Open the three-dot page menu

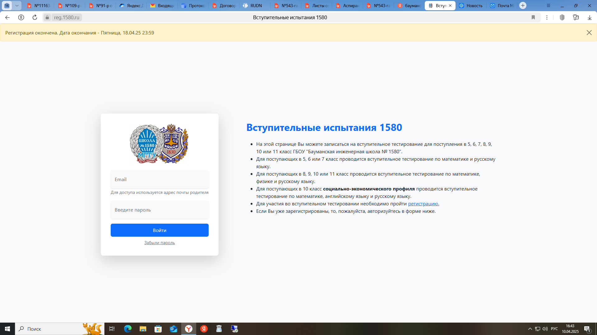click(547, 17)
